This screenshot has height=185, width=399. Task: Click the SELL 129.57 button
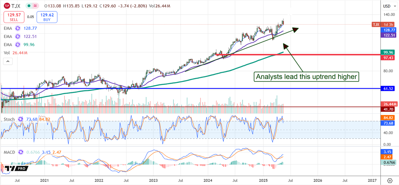[x=13, y=17]
